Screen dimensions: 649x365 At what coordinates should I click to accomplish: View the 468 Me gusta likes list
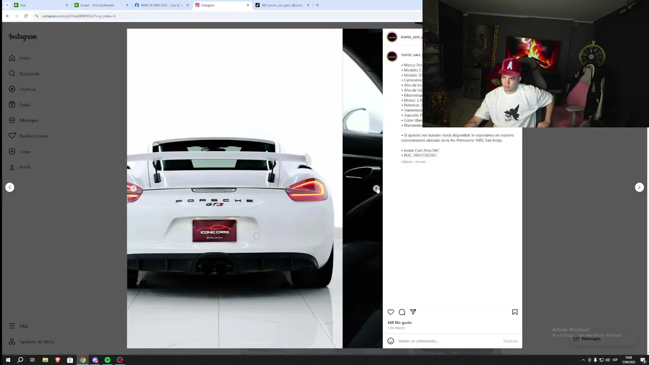[400, 322]
